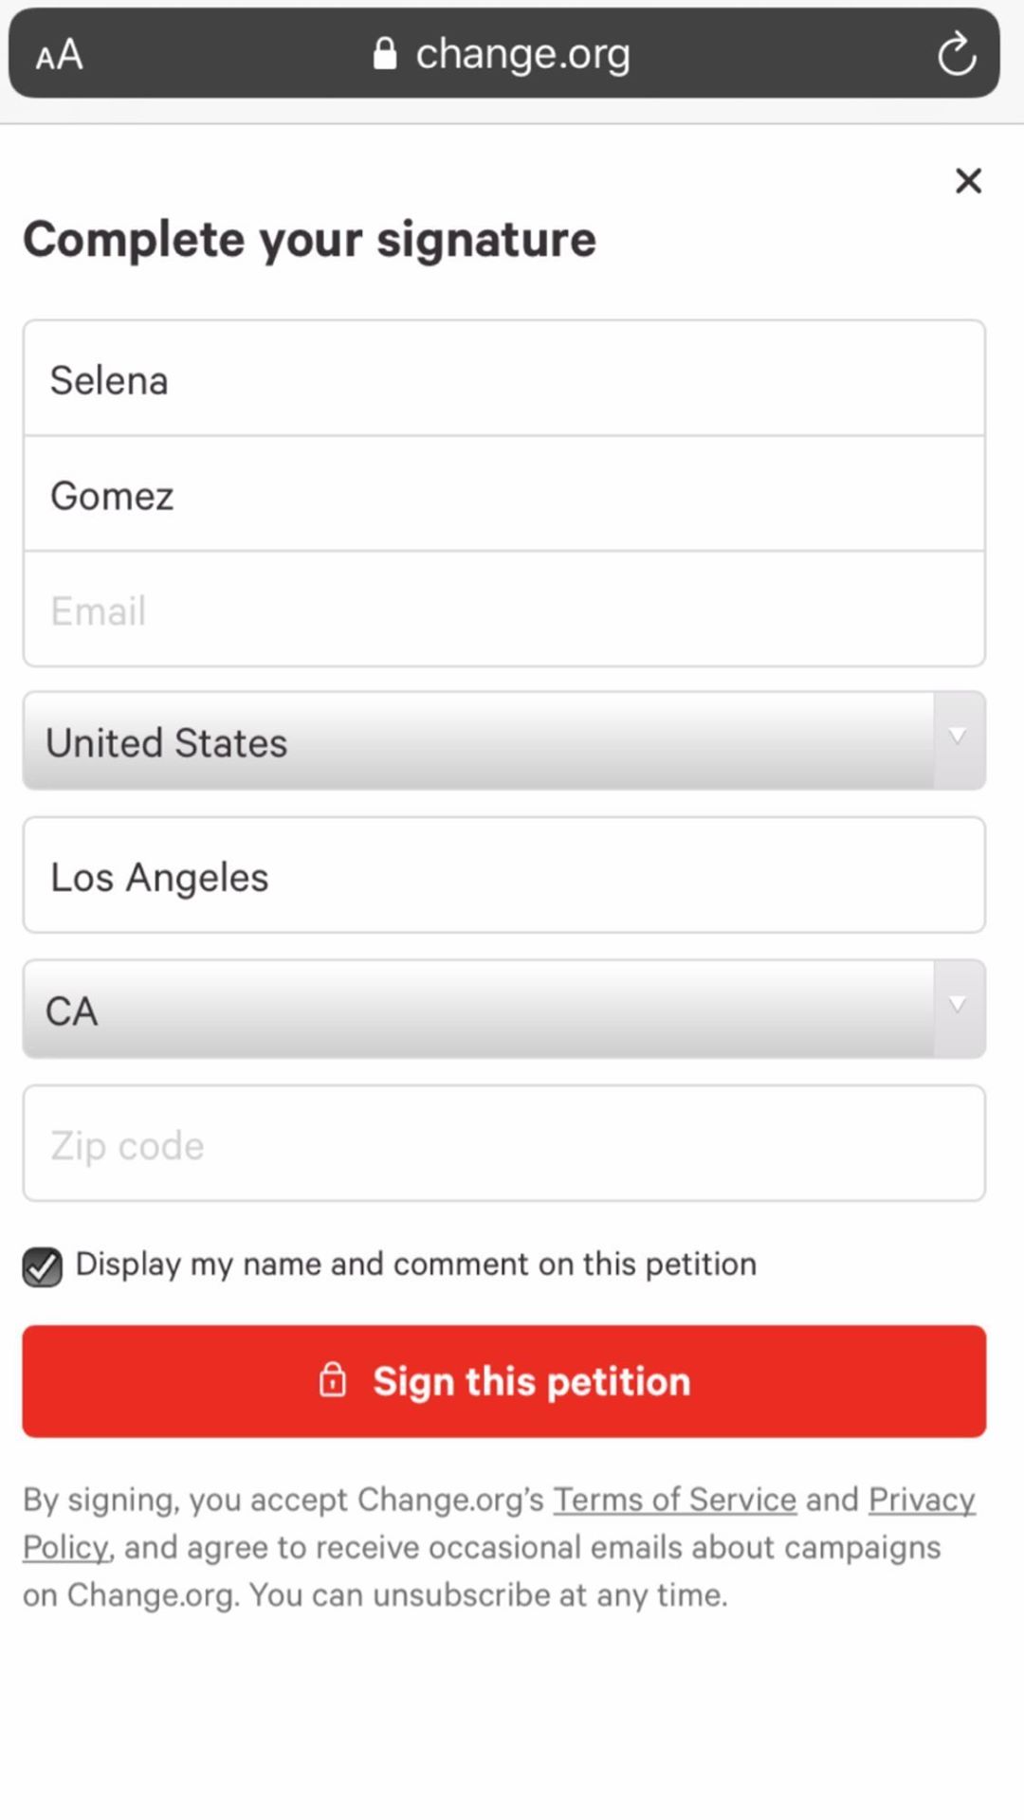Focus the first name field containing Selena
Screen dimensions: 1024x1820
pos(503,379)
